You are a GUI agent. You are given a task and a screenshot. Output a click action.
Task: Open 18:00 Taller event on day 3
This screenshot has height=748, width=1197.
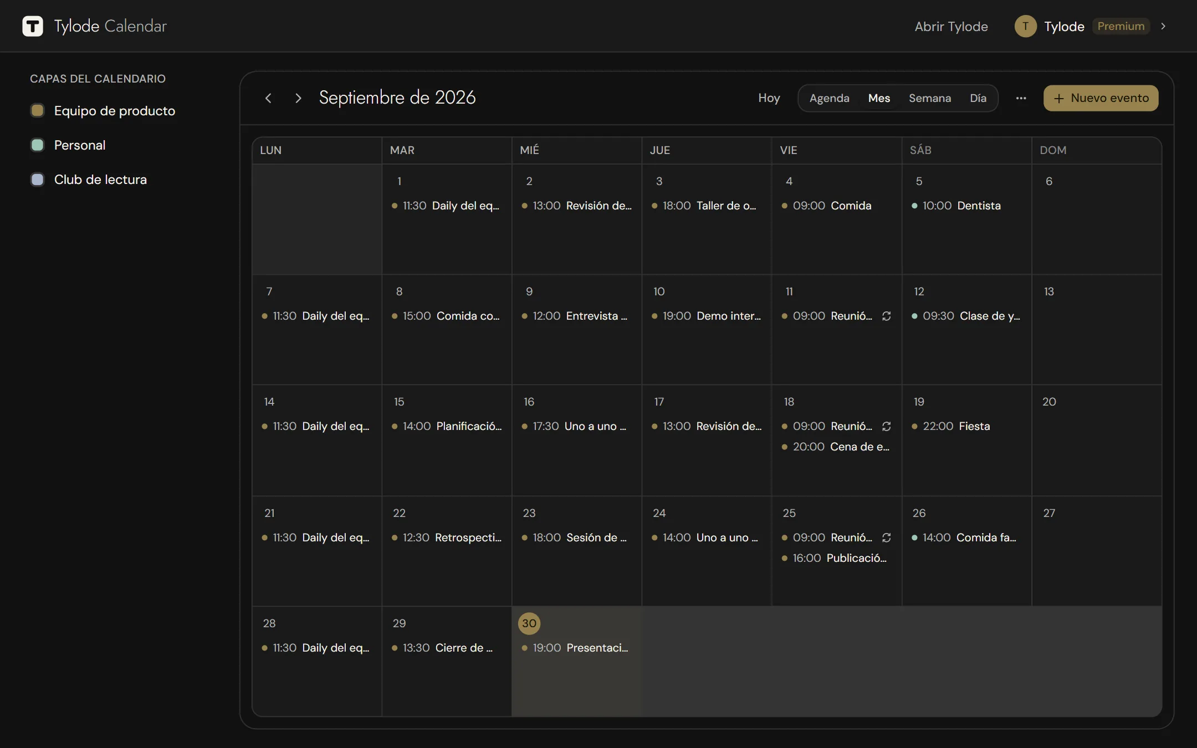pyautogui.click(x=706, y=206)
